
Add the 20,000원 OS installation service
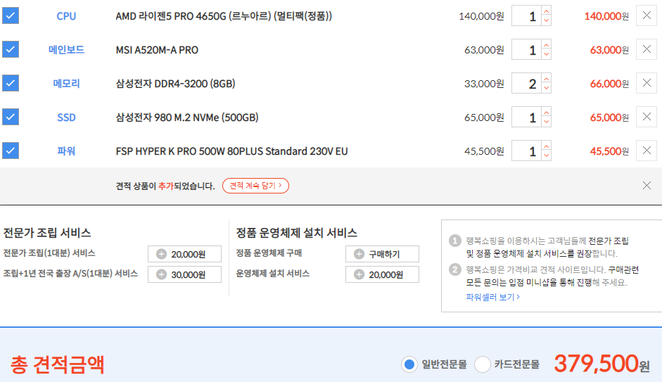tap(382, 274)
